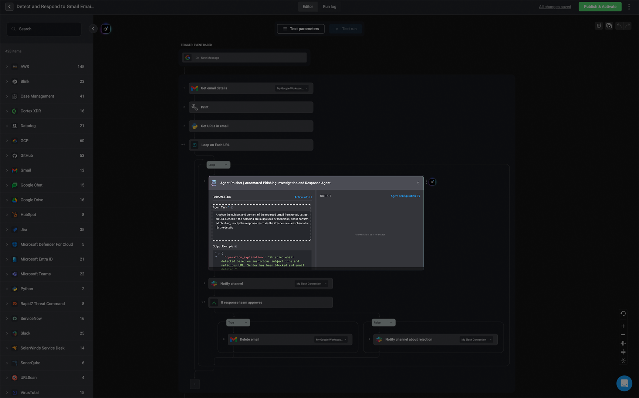Go back using the top-left arrow
Viewport: 639px width, 398px height.
point(9,7)
